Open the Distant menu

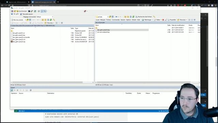[x=134, y=20]
